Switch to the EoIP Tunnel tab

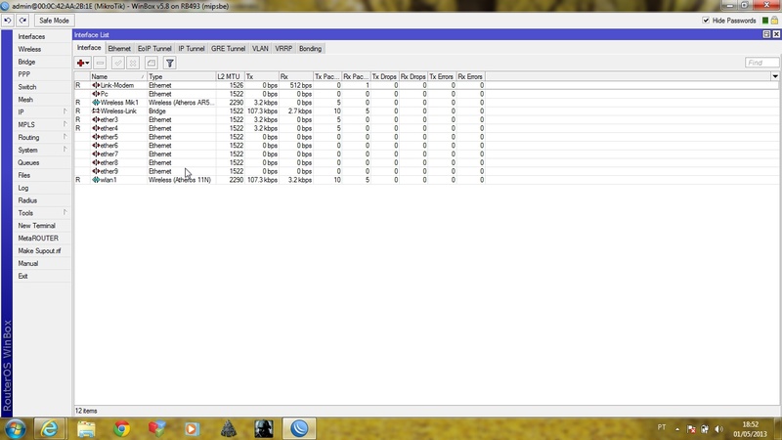coord(154,48)
